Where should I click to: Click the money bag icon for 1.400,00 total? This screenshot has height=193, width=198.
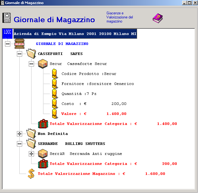[43, 124]
